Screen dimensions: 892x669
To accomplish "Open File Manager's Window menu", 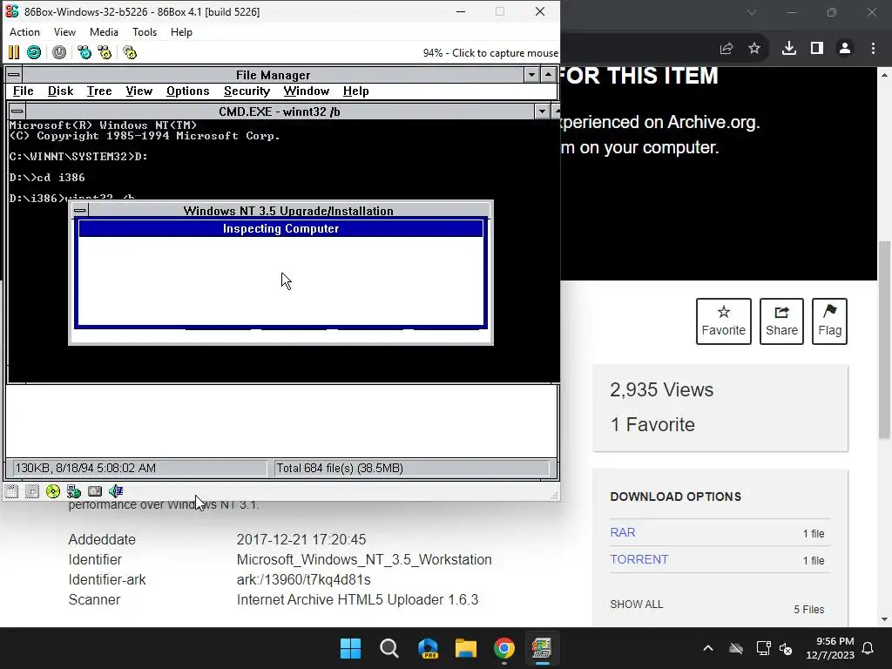I will point(307,91).
